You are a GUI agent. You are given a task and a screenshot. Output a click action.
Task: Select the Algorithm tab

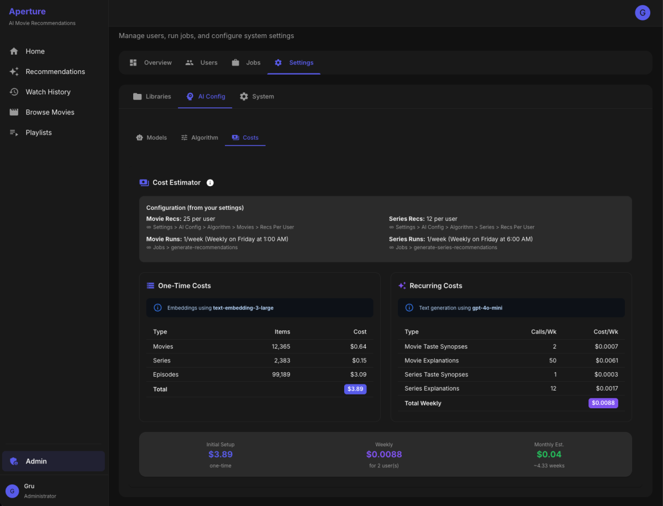199,138
